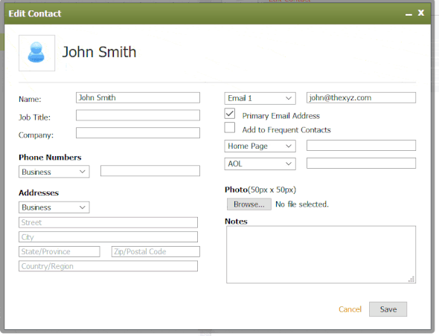This screenshot has height=336, width=439.
Task: Click the email field containing john@thexyz.com
Action: click(361, 97)
